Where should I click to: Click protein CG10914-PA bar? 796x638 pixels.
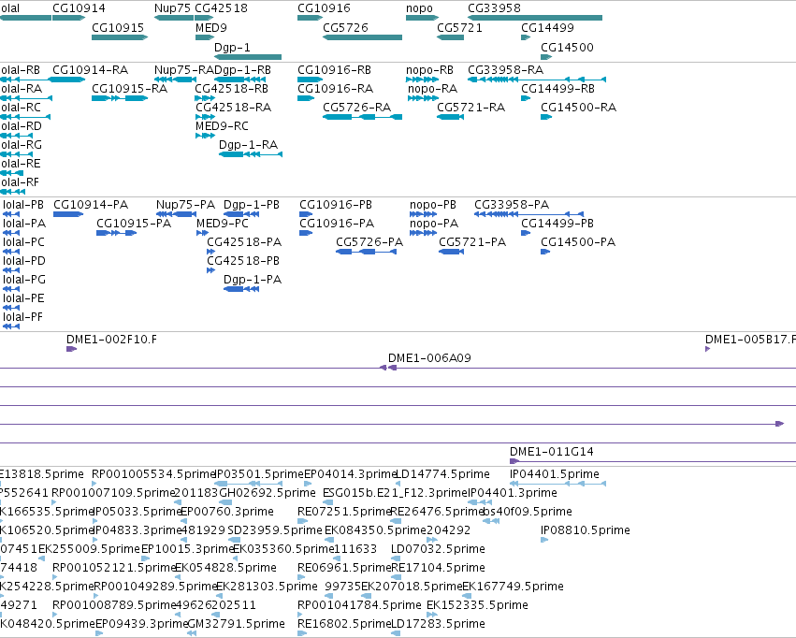(68, 214)
